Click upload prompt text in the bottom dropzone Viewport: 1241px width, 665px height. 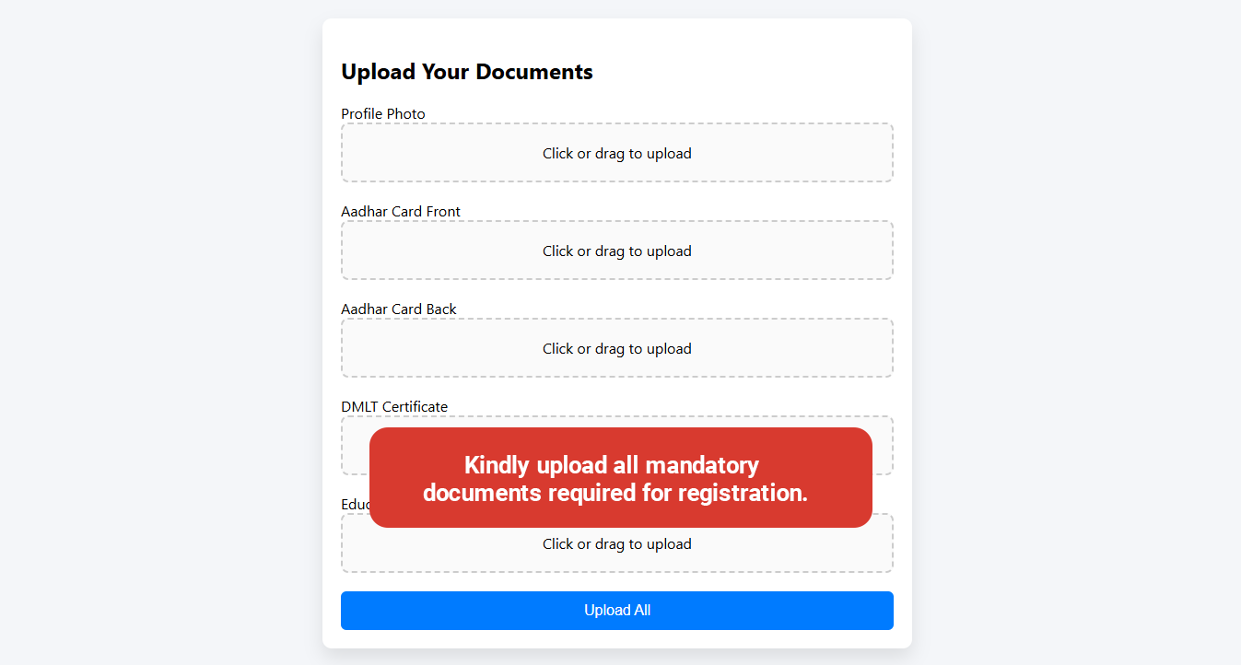616,544
